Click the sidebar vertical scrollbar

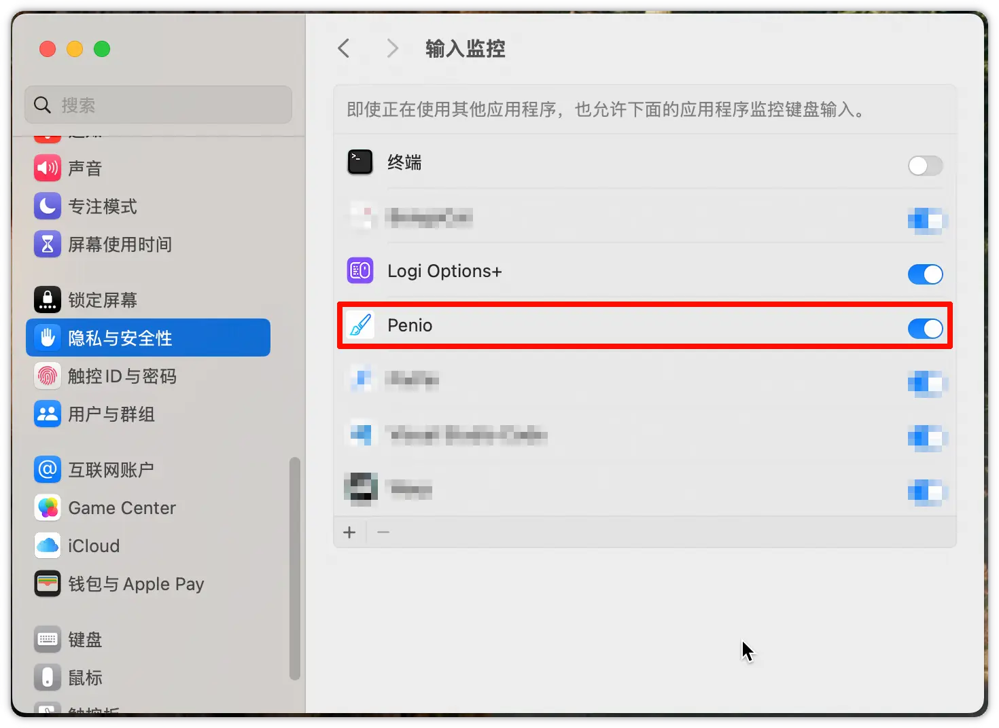[294, 568]
